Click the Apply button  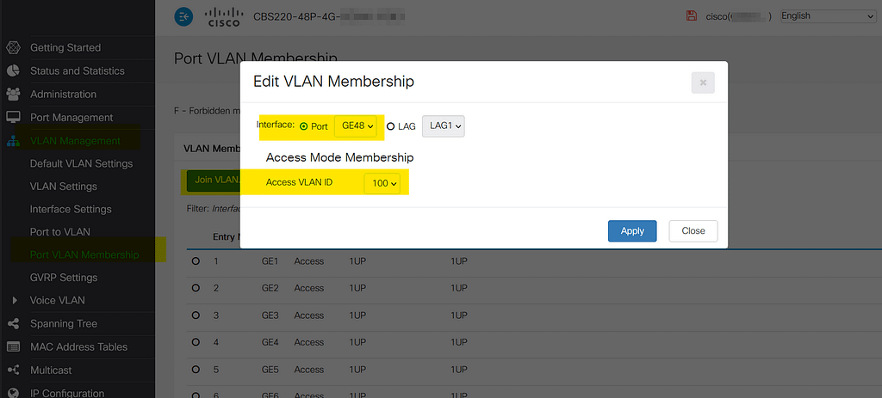[x=632, y=230]
